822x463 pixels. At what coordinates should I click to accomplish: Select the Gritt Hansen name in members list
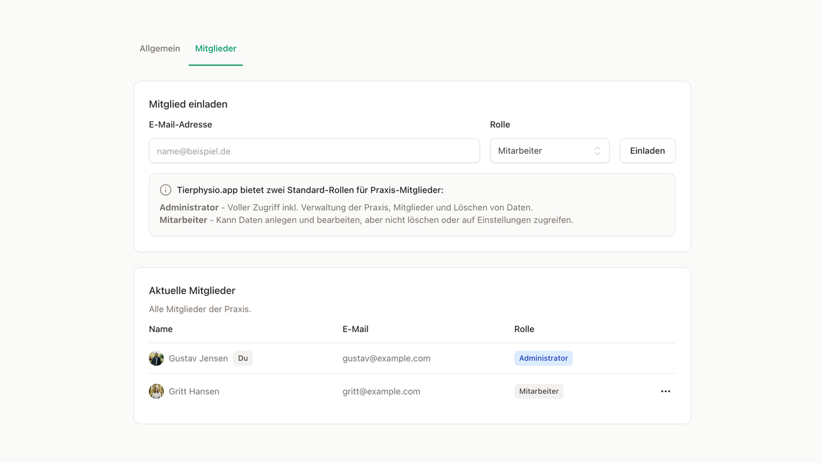pyautogui.click(x=194, y=391)
